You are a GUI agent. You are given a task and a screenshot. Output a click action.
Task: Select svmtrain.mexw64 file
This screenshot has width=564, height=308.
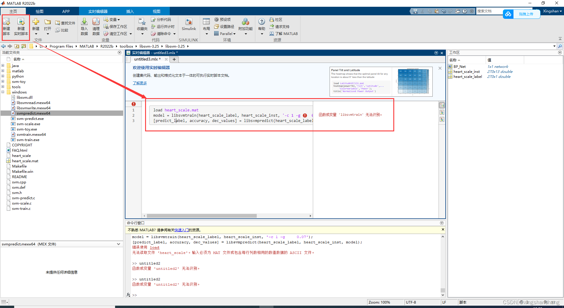(31, 134)
